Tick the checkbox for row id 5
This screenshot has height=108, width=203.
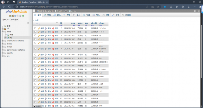click(35, 39)
